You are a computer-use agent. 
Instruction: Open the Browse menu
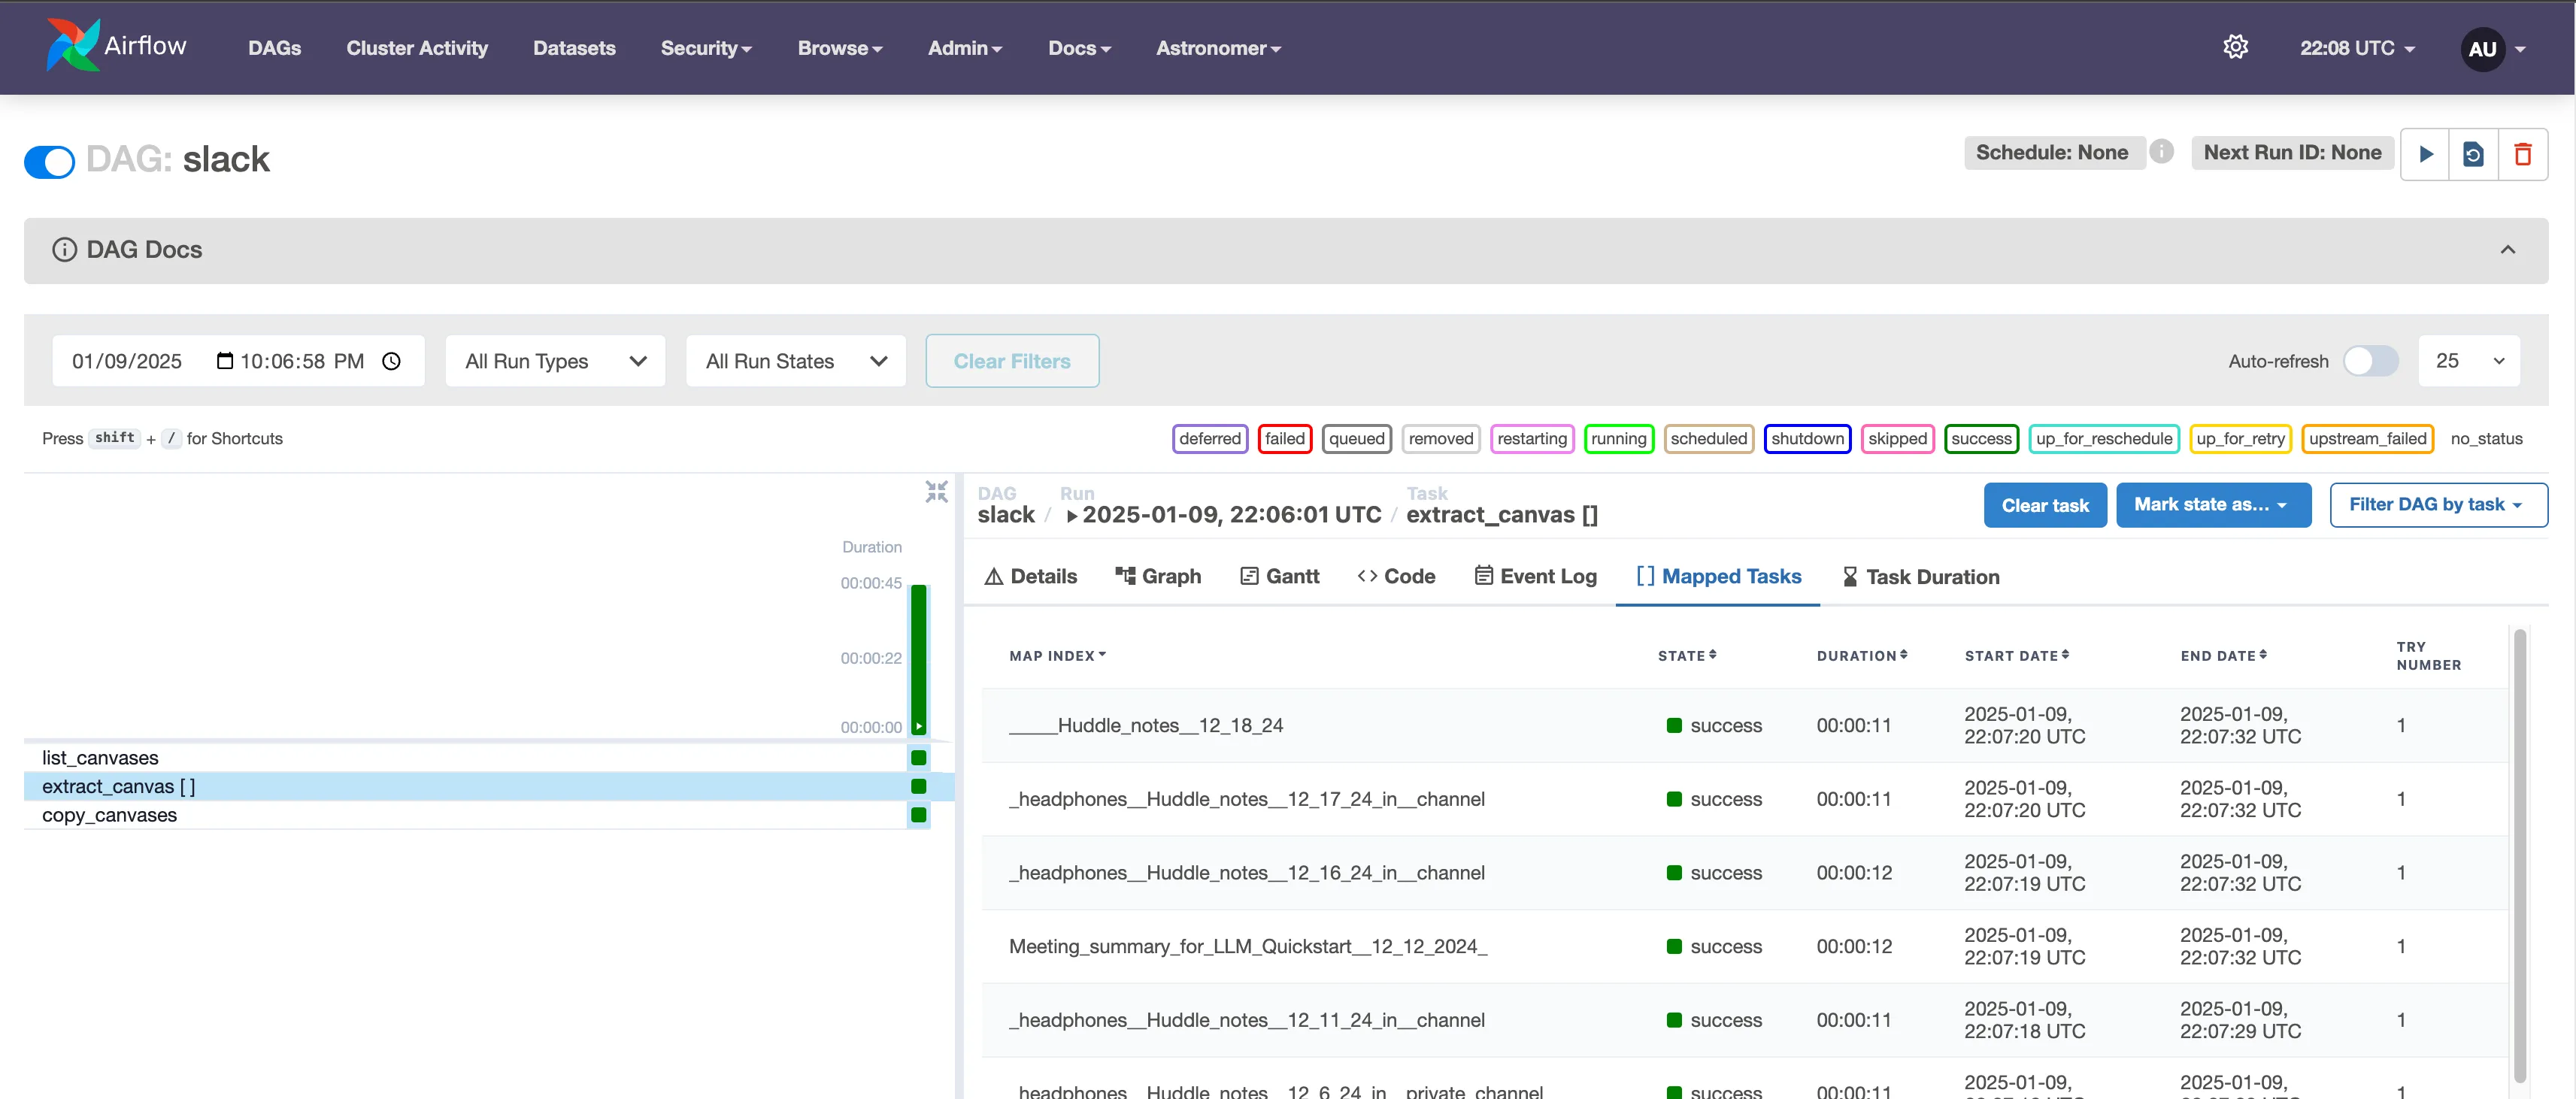840,48
